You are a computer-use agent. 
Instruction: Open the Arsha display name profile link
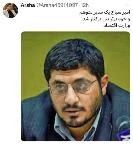[28, 5]
